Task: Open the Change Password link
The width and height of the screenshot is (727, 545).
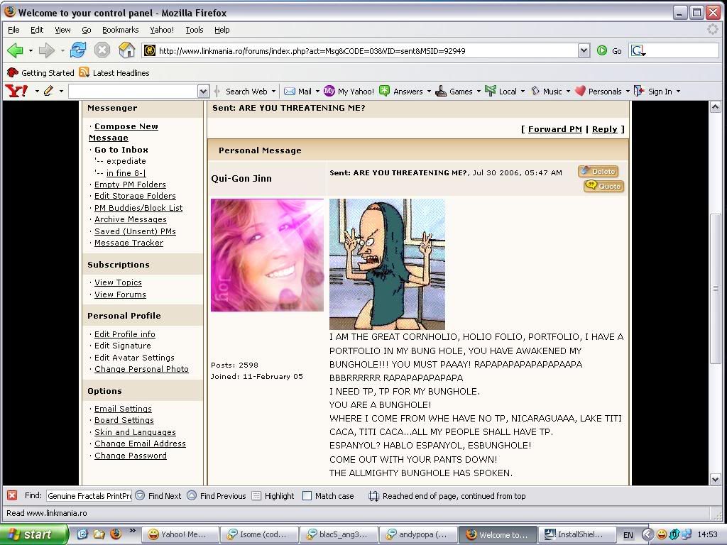Action: pos(131,456)
